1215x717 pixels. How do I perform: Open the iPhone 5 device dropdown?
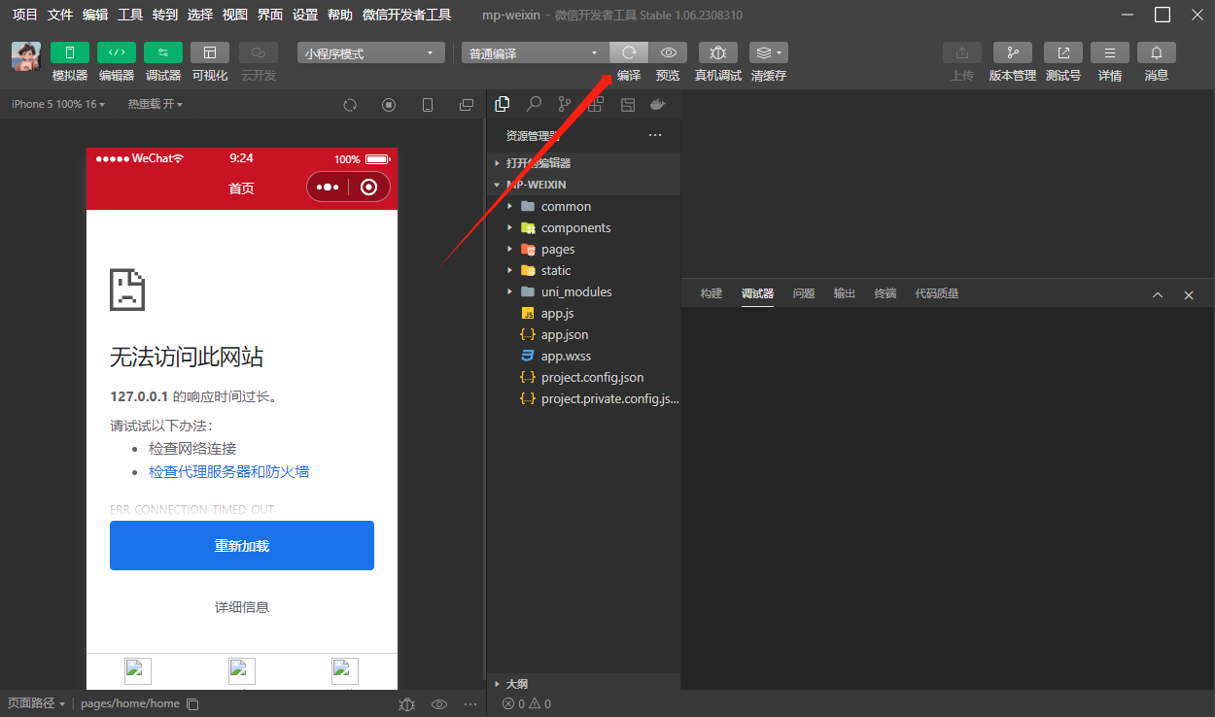coord(58,104)
